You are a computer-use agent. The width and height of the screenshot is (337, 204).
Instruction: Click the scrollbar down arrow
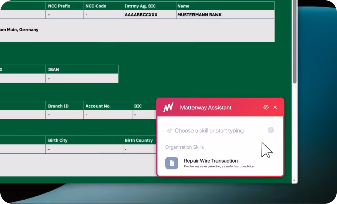pyautogui.click(x=294, y=181)
